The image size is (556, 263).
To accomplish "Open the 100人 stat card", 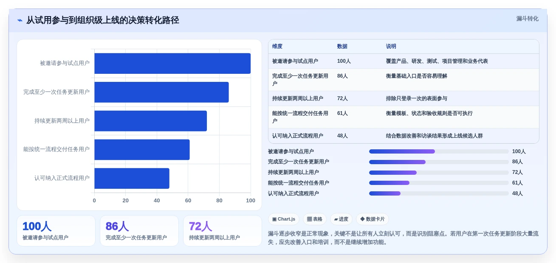I will tap(56, 231).
